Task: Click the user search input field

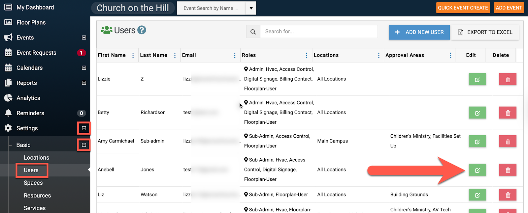Action: tap(319, 32)
